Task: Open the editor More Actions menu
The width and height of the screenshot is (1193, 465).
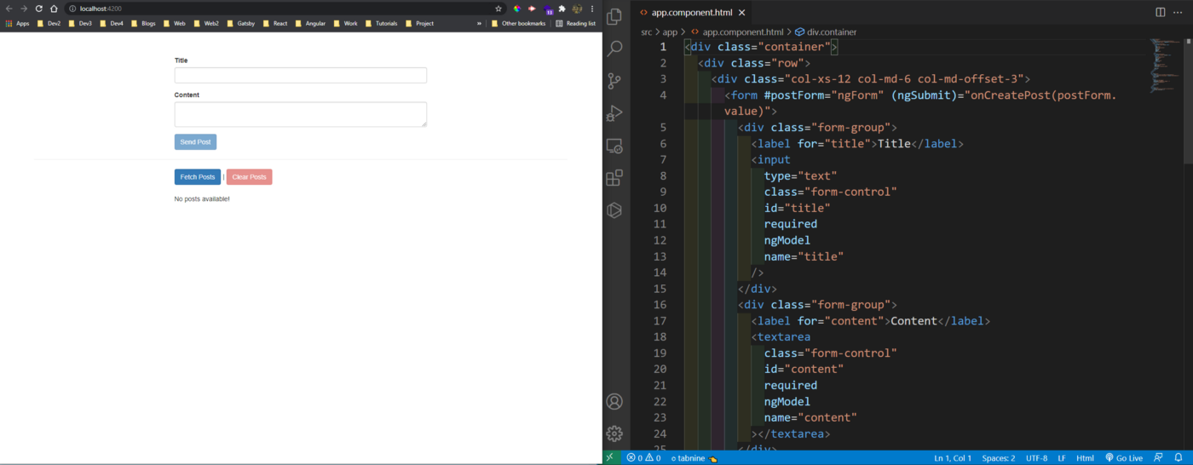Action: [x=1179, y=13]
